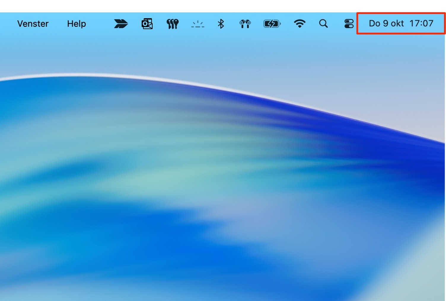Click the white crest line of the wallpaper wave

[89, 75]
